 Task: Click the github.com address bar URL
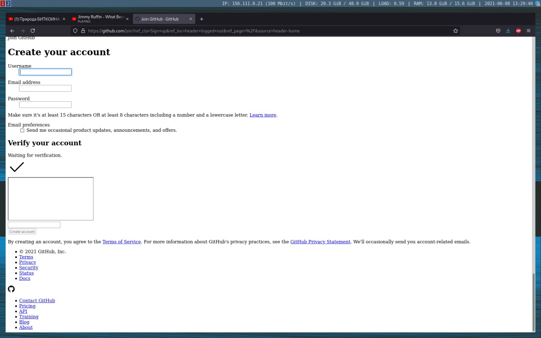(193, 31)
